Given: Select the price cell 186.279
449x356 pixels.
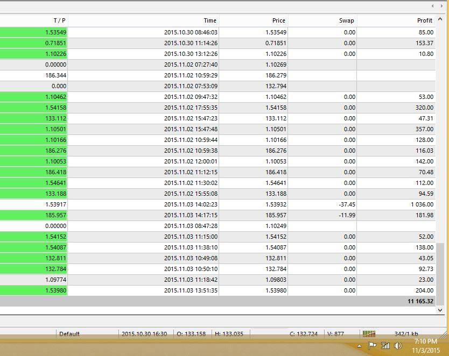Looking at the screenshot, I should pyautogui.click(x=276, y=75).
